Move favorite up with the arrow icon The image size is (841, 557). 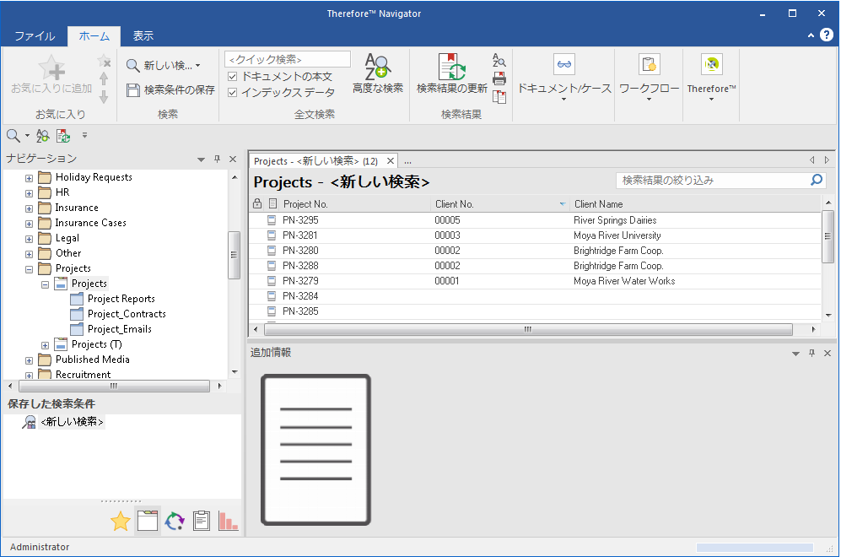(104, 78)
